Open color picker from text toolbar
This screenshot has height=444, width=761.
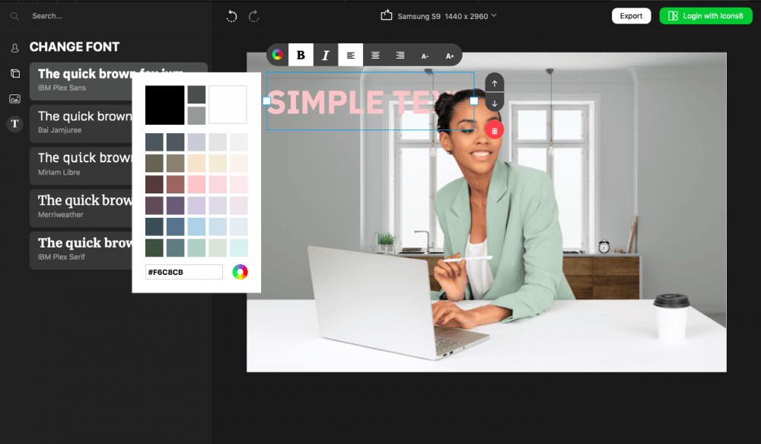click(278, 55)
